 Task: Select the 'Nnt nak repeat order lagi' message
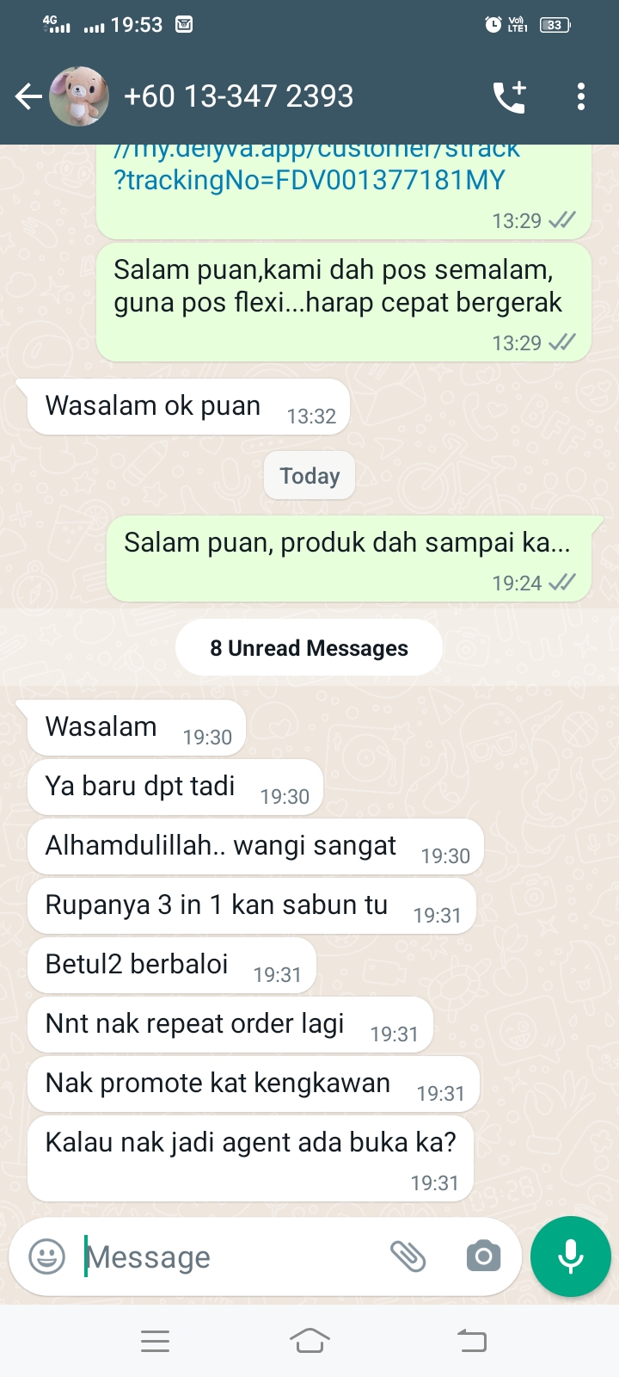pos(230,1024)
